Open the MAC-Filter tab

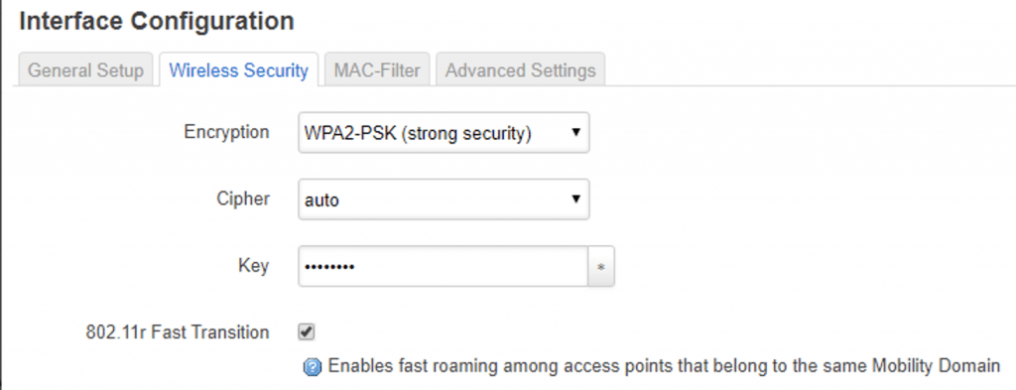tap(377, 69)
